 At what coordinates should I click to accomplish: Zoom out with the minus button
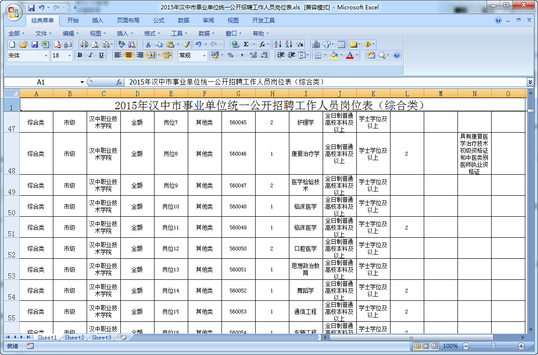coord(466,346)
